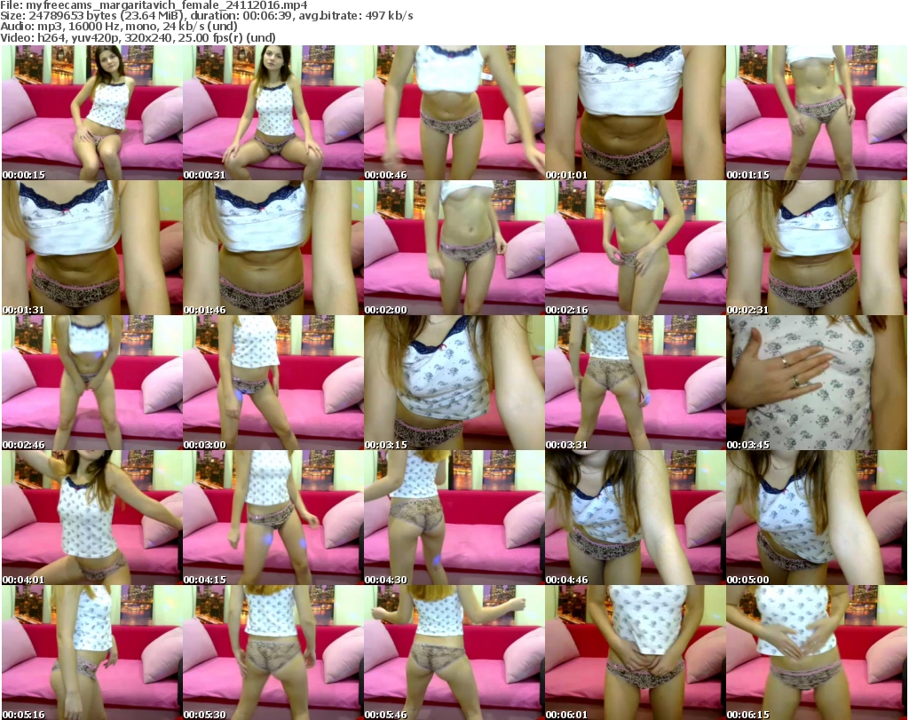Open the 00:02:31 frame

[817, 248]
